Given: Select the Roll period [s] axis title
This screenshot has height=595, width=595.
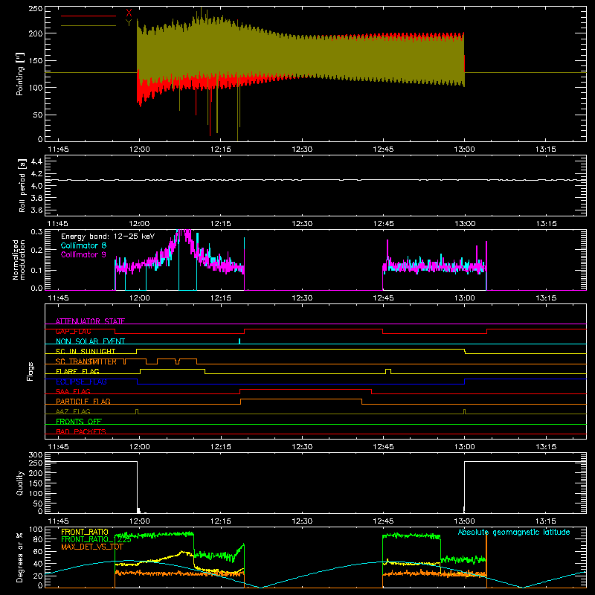Looking at the screenshot, I should click(x=22, y=185).
